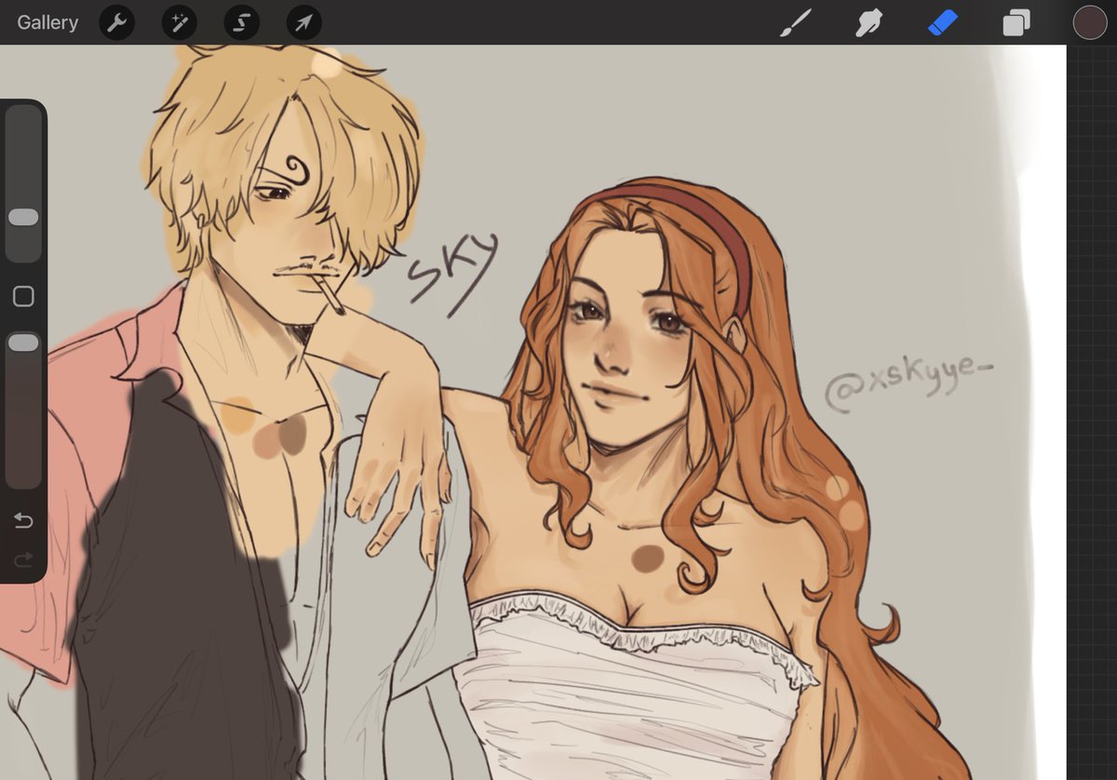Tap the Undo arrow in sidebar
The height and width of the screenshot is (780, 1117).
coord(23,521)
